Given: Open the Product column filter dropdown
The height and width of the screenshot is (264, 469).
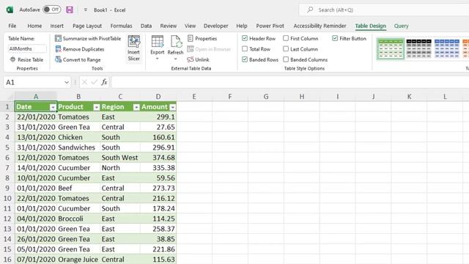Looking at the screenshot, I should point(96,107).
